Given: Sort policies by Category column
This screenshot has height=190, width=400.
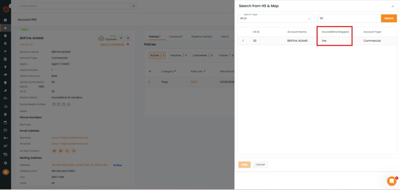Looking at the screenshot, I should [169, 71].
